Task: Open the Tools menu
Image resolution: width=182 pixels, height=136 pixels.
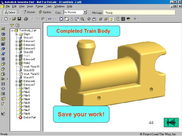Action: pyautogui.click(x=49, y=6)
